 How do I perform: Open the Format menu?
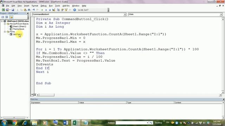(x=35, y=6)
